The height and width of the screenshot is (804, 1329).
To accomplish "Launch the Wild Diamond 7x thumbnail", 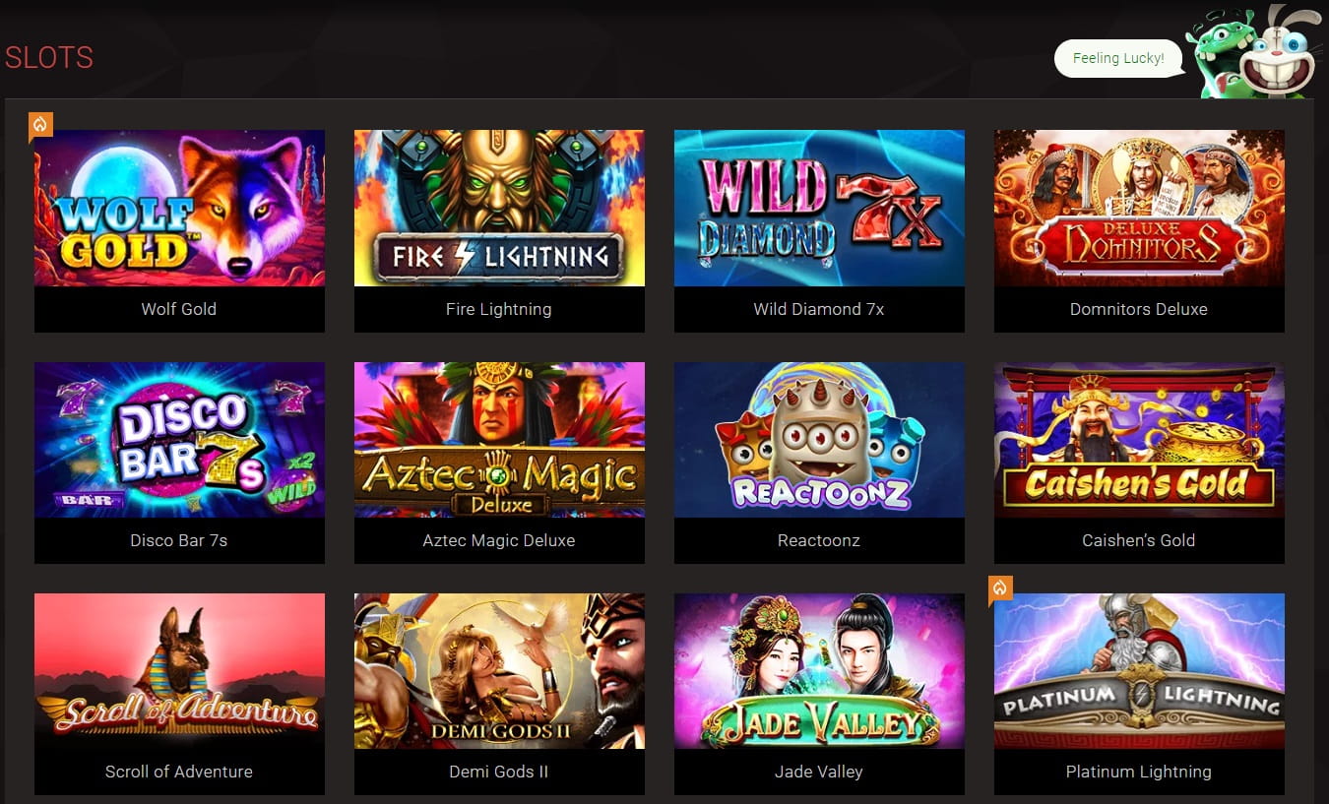I will [819, 208].
